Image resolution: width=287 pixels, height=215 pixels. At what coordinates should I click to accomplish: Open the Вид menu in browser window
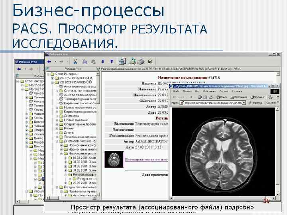coord(197,91)
